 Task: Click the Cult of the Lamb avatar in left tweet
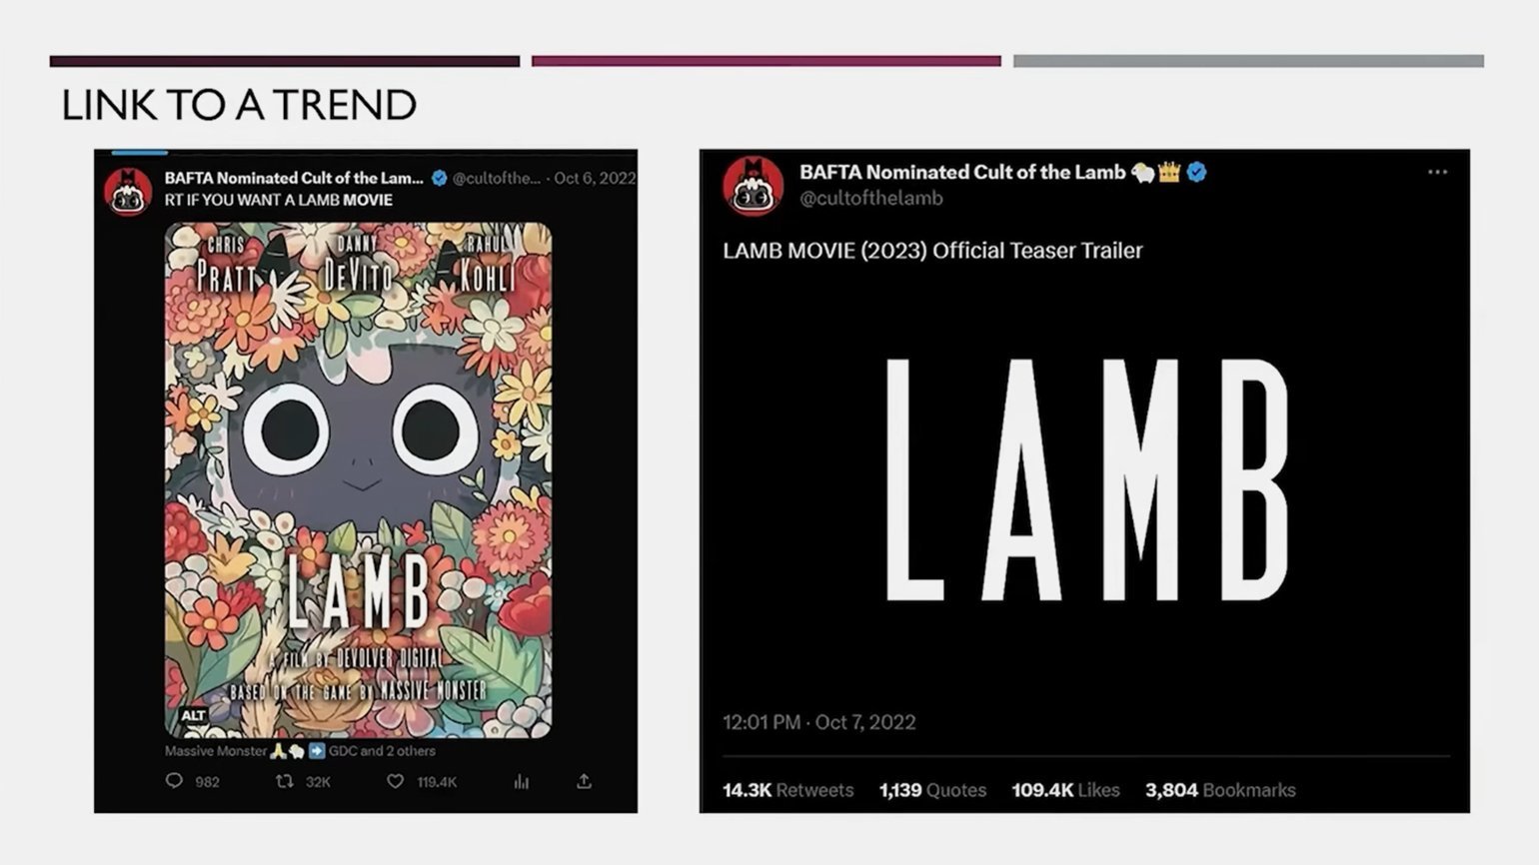click(x=128, y=191)
